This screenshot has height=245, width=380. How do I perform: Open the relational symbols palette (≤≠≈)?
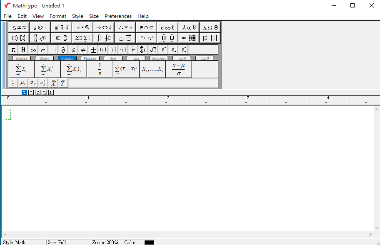[19, 27]
